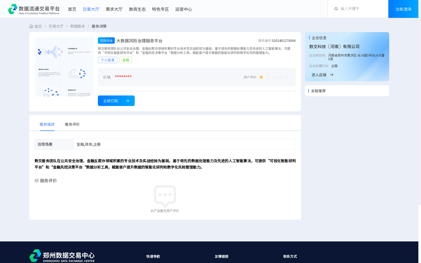Viewport: 421px width, 263px height.
Task: Click the Zhengzhou Data Exchange Center footer logo
Action: (x=62, y=256)
